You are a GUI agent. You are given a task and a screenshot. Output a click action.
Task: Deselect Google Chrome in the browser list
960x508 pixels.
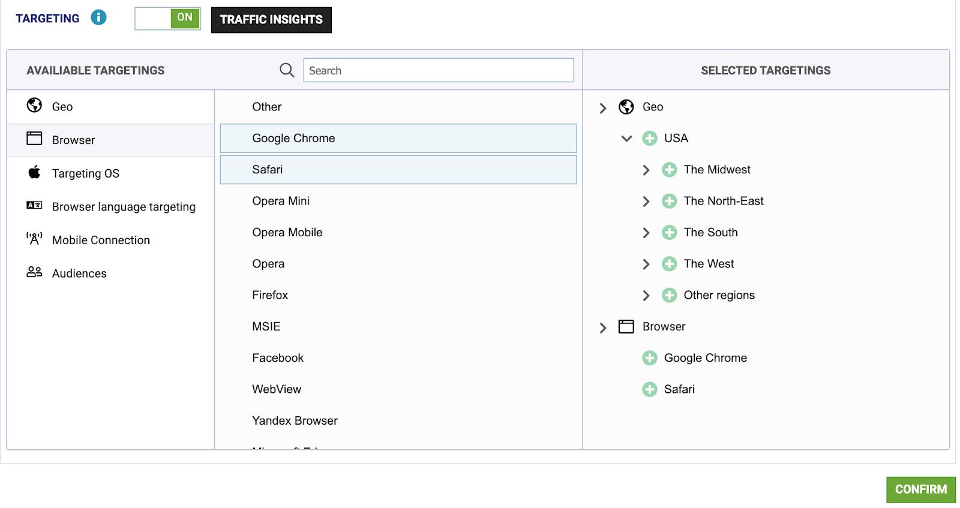pyautogui.click(x=398, y=139)
